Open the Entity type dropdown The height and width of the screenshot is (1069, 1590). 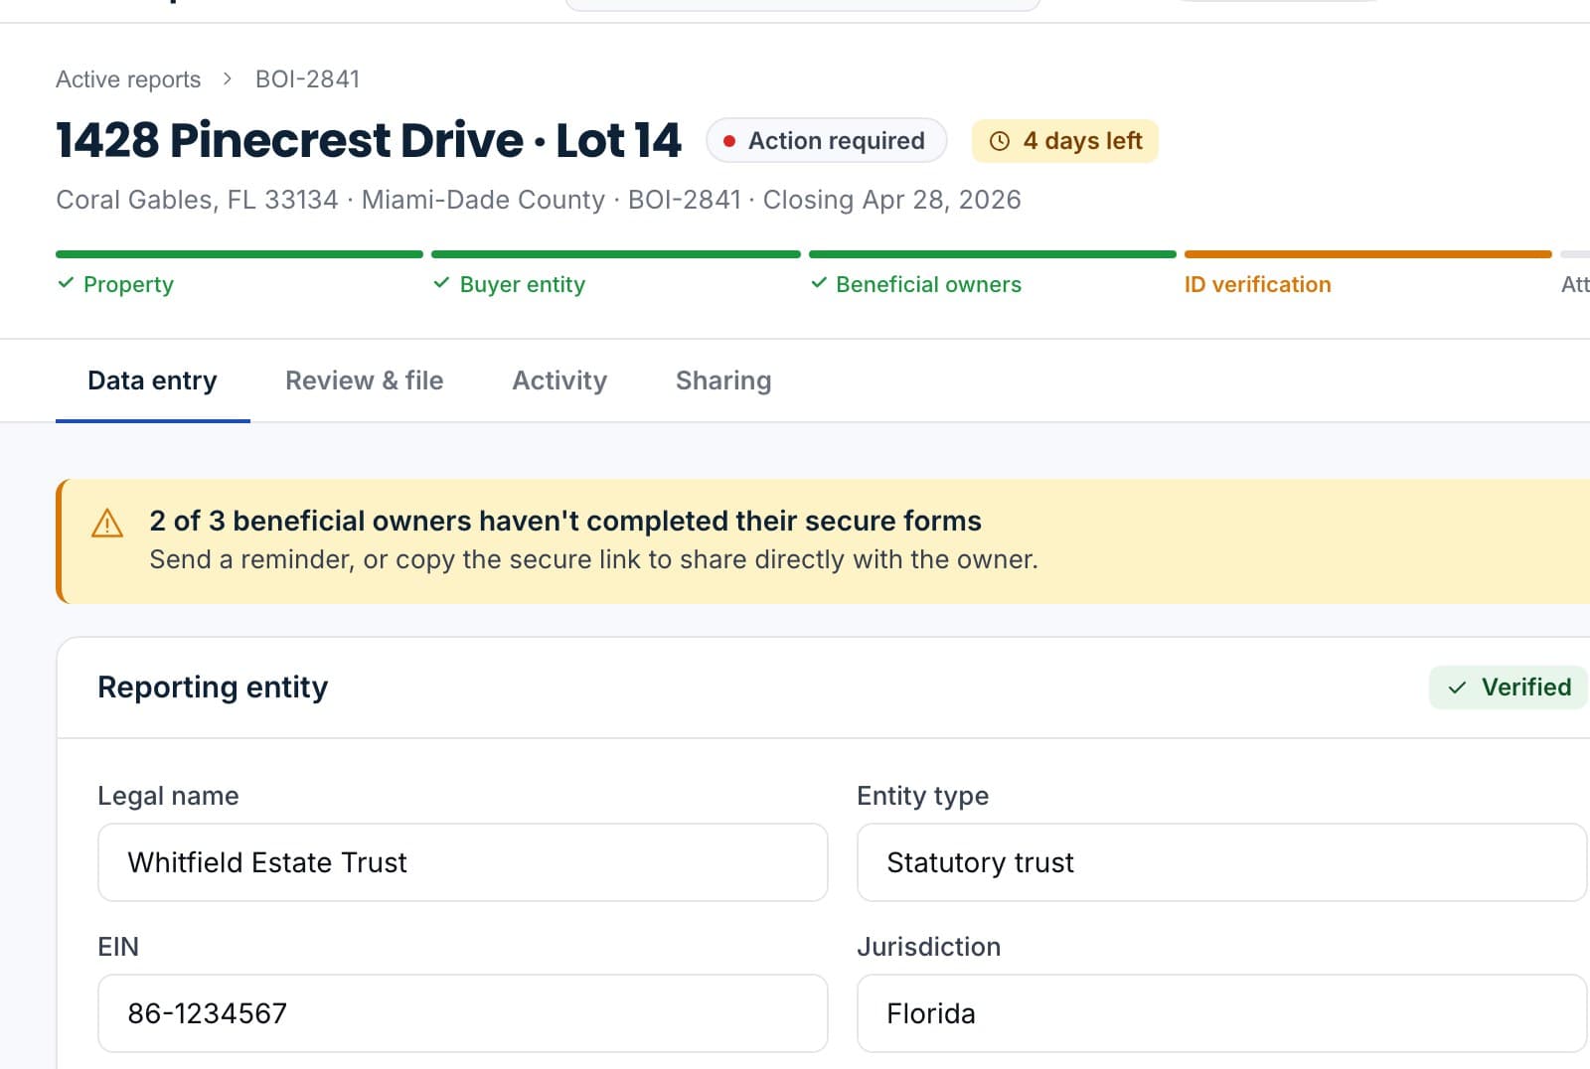coord(1221,862)
